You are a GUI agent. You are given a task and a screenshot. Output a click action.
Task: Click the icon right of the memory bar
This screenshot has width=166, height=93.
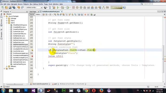tap(125, 7)
